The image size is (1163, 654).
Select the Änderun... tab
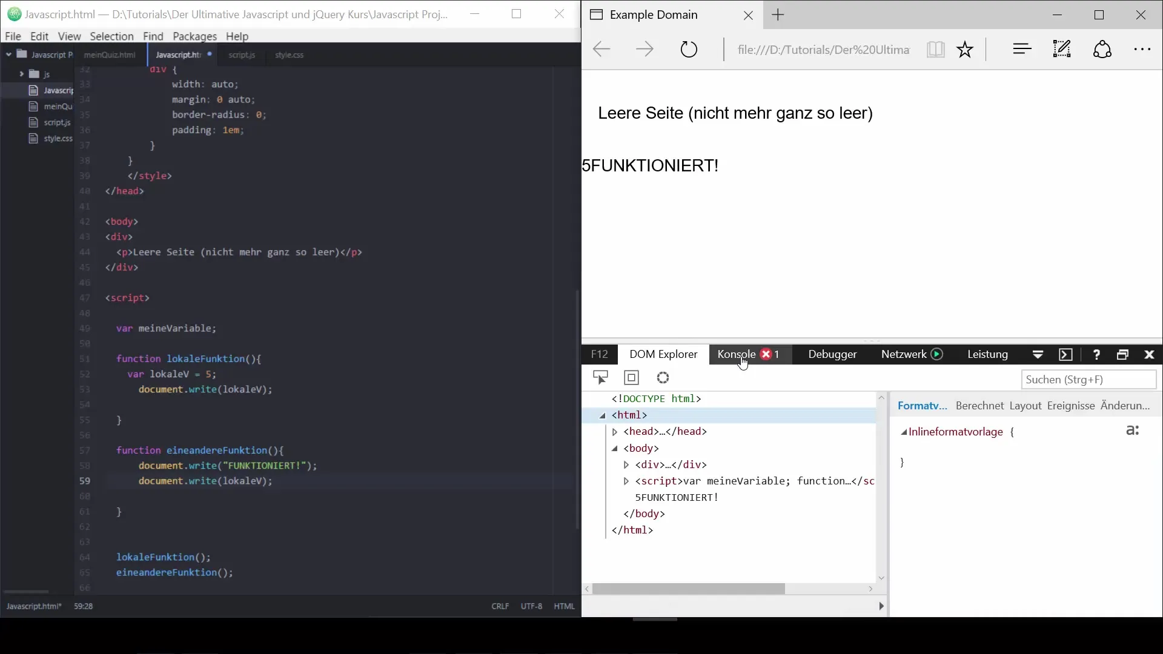[1125, 406]
